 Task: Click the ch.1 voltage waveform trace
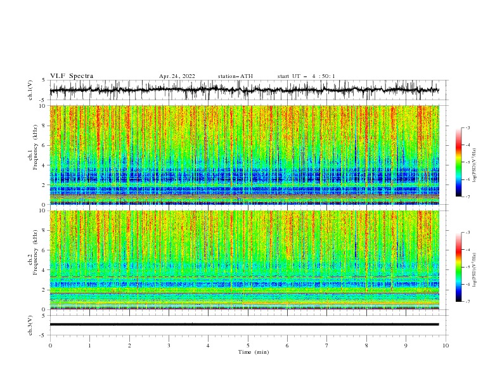tap(244, 90)
